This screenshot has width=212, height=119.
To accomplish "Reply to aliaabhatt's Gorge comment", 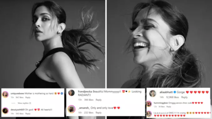I will [184, 97].
